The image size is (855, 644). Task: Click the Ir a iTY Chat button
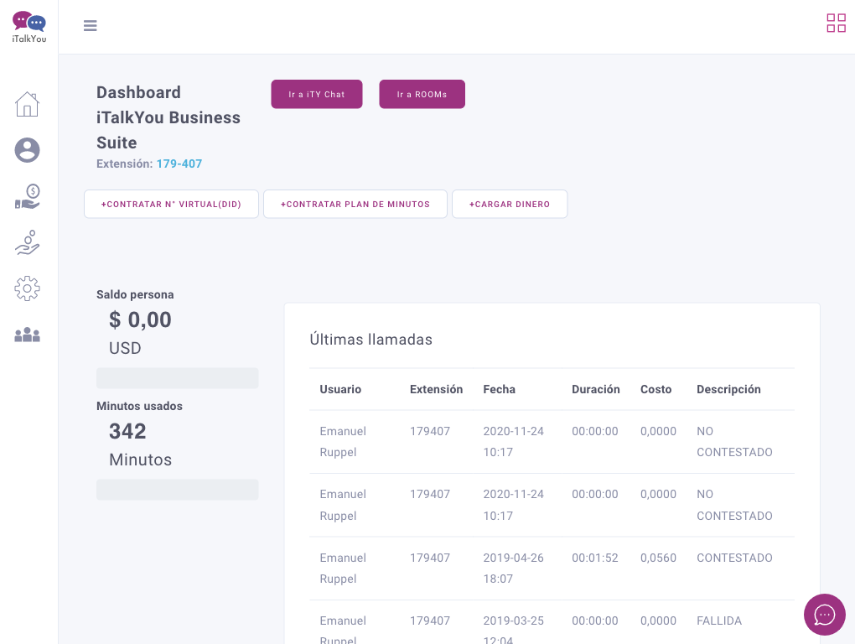317,95
